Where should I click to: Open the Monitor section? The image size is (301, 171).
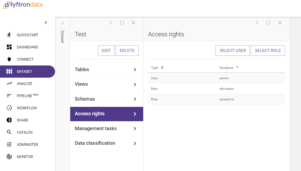[27, 156]
